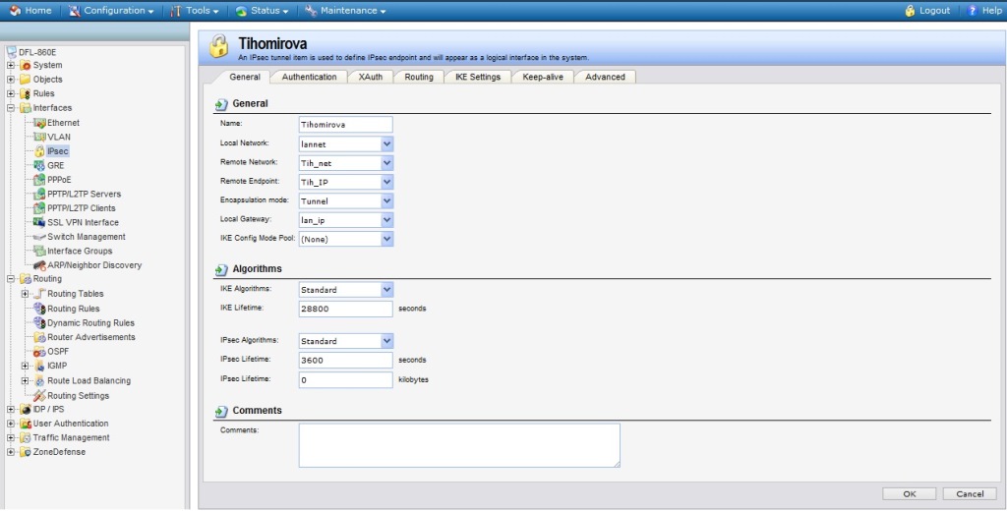Image resolution: width=1007 pixels, height=511 pixels.
Task: Click inside the Comments text area
Action: [459, 445]
